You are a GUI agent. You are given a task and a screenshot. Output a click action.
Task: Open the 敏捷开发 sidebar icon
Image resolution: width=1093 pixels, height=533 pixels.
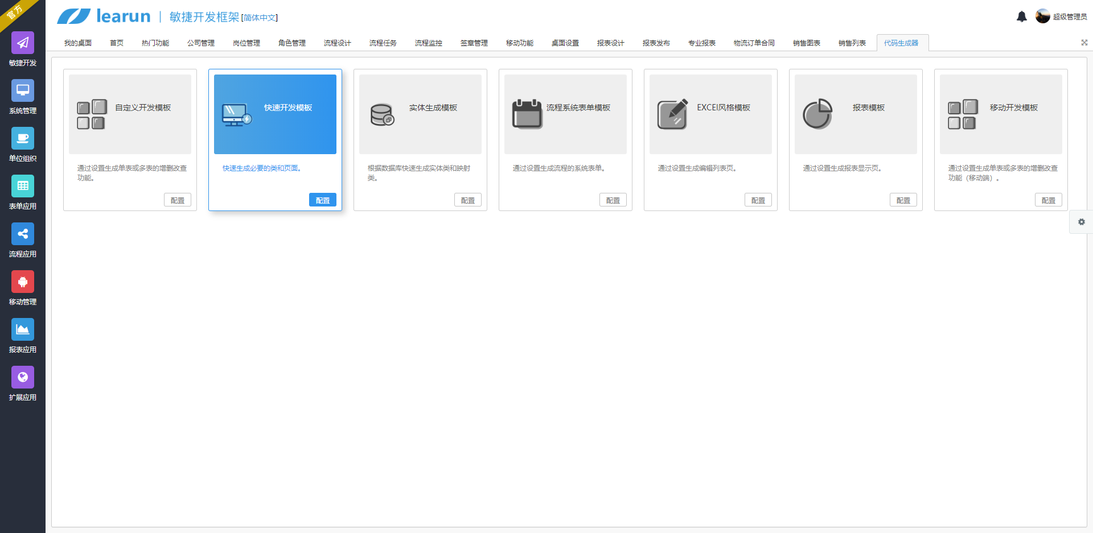[x=23, y=43]
